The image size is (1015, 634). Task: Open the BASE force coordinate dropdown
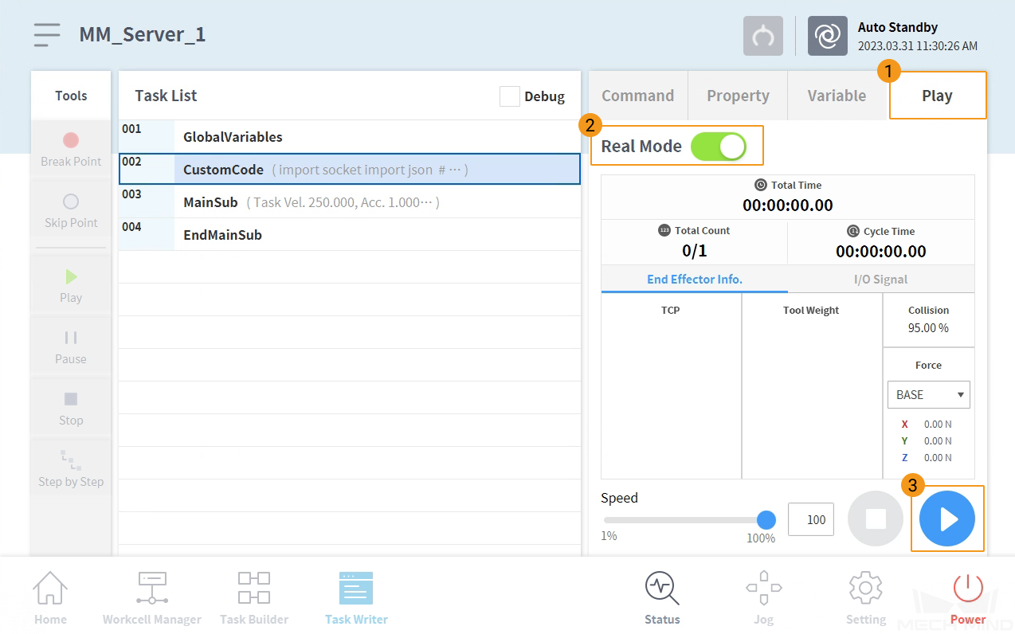click(x=928, y=394)
